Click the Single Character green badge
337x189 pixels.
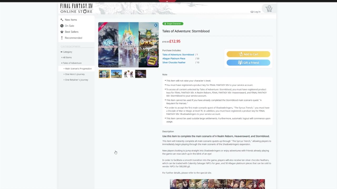pyautogui.click(x=173, y=24)
